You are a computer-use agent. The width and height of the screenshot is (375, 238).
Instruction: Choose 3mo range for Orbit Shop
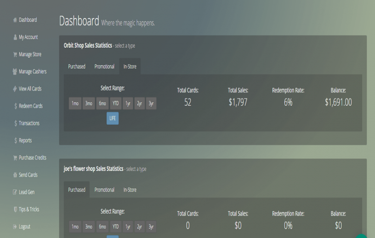(89, 103)
